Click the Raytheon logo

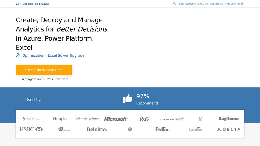pyautogui.click(x=228, y=119)
